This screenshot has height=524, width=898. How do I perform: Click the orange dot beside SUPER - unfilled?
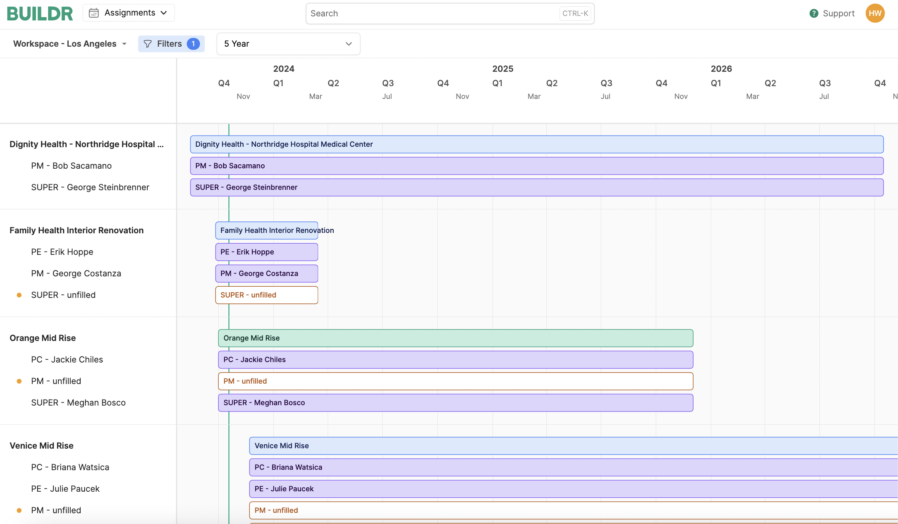19,295
